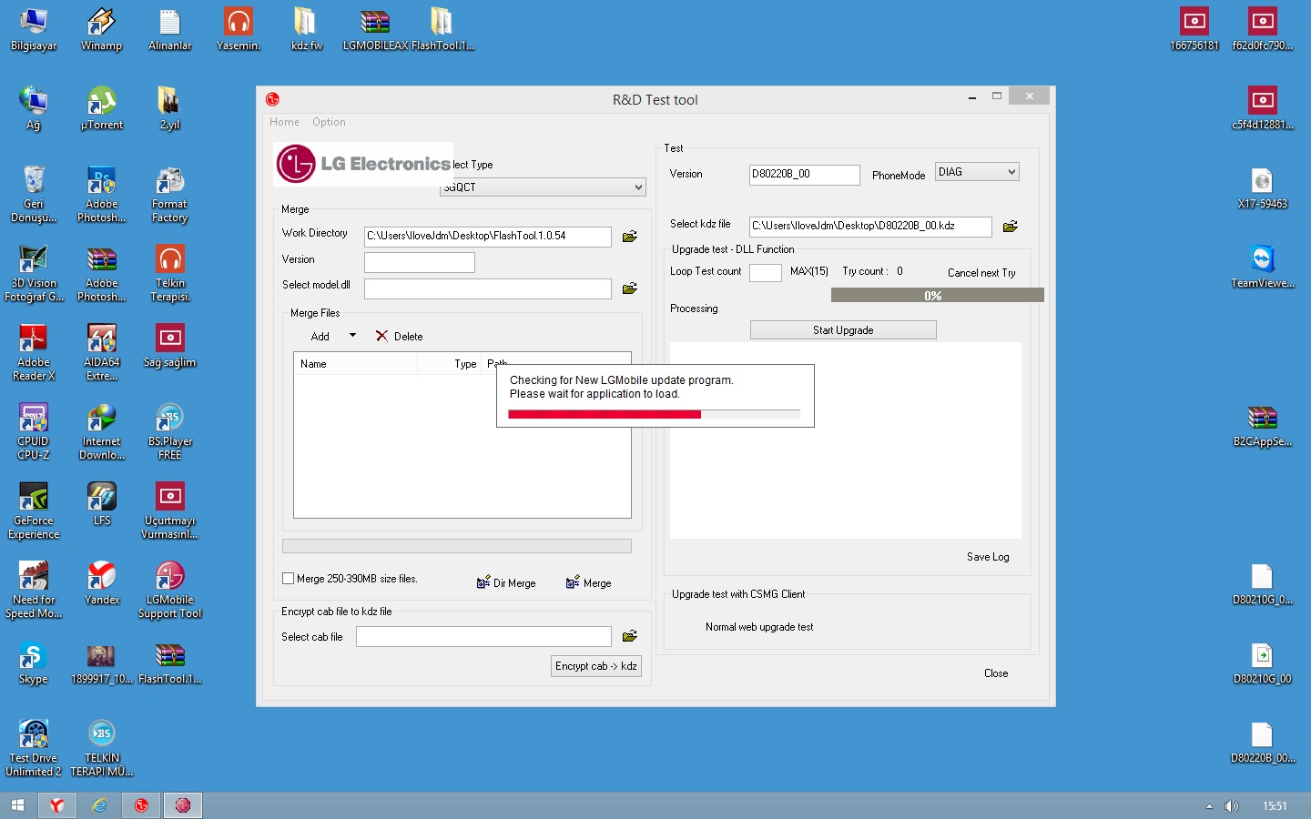Viewport: 1311px width, 819px height.
Task: Click the Close button in the R&D Test tool
Action: [x=996, y=673]
